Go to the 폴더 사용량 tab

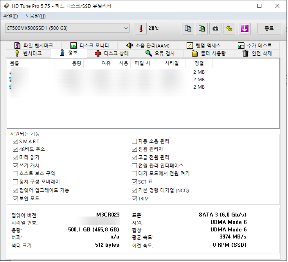[x=209, y=53]
